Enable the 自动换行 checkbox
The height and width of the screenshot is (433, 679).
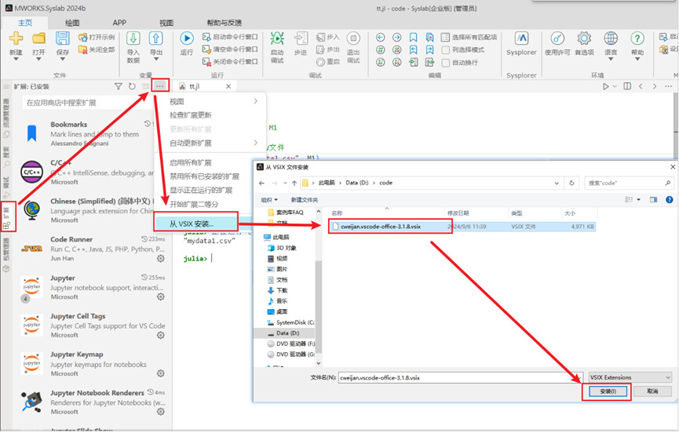[445, 62]
